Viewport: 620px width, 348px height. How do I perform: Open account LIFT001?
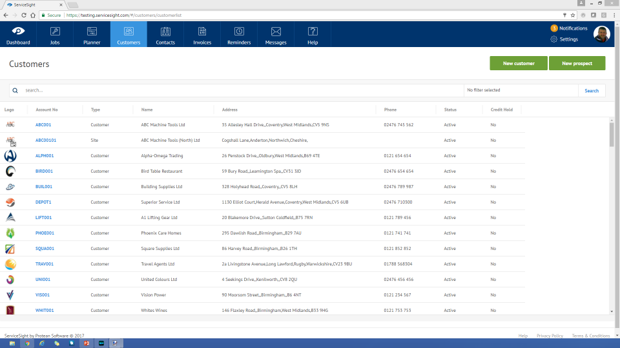click(43, 217)
